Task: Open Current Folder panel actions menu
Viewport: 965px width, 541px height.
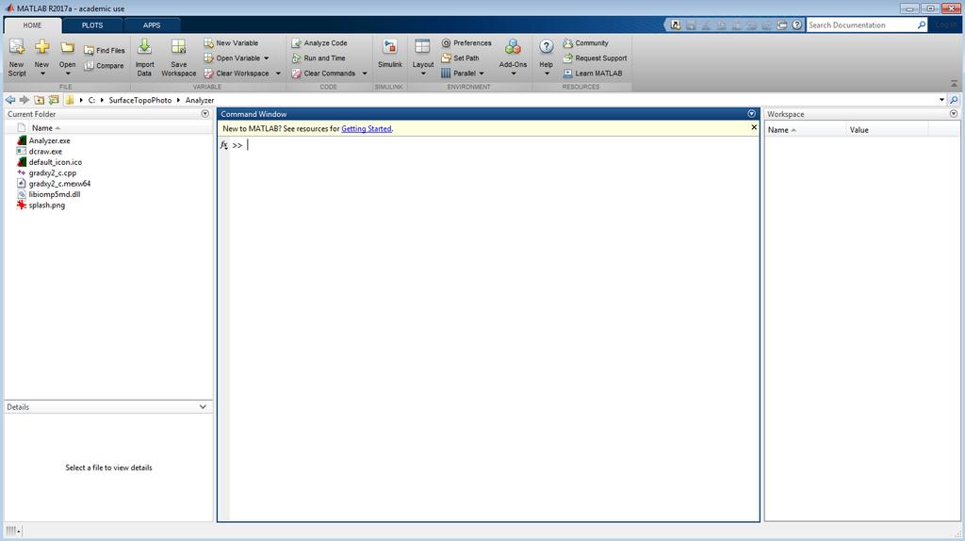Action: (x=204, y=114)
